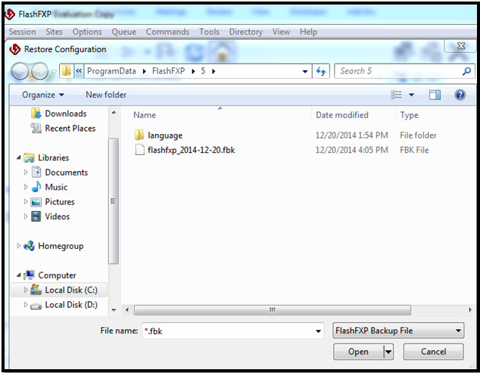Collapse the Libraries tree node
The height and width of the screenshot is (373, 480).
19,157
